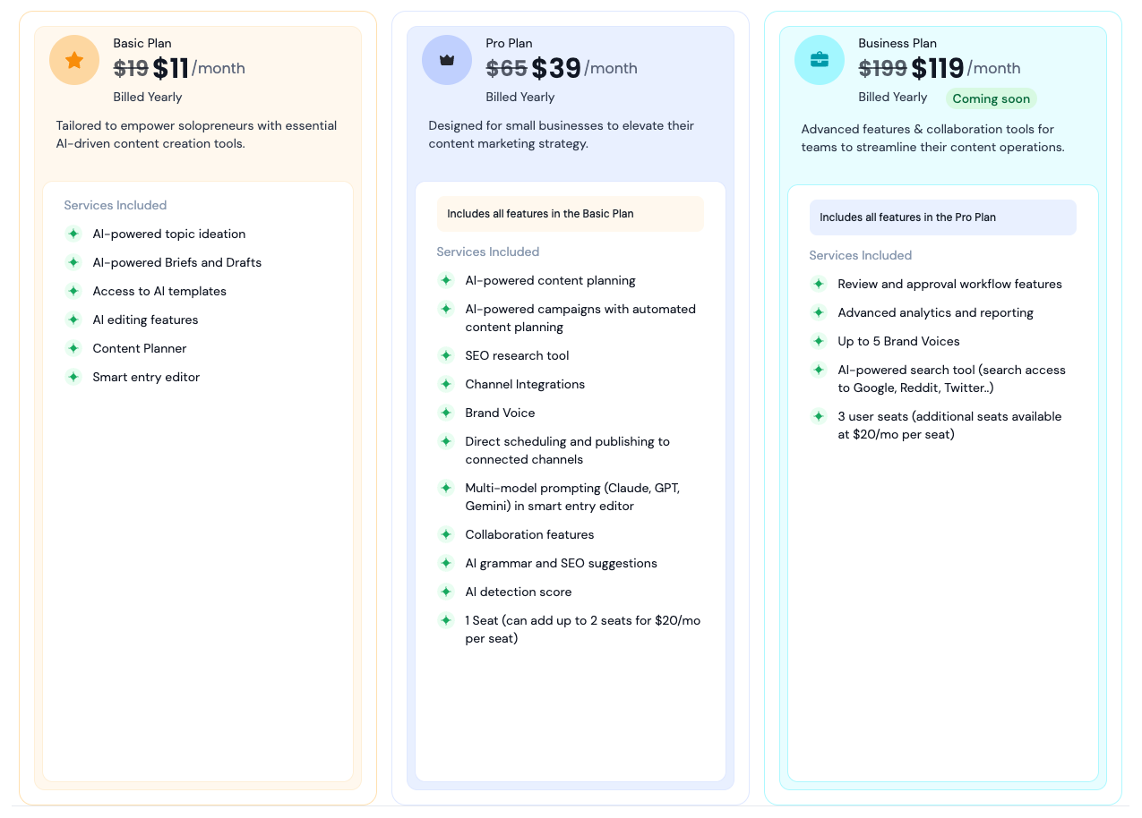1142x818 pixels.
Task: Click sparkle icon next to Up to 5 Brand Voices
Action: pyautogui.click(x=819, y=341)
